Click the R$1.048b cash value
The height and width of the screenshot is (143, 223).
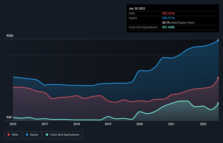(x=168, y=27)
